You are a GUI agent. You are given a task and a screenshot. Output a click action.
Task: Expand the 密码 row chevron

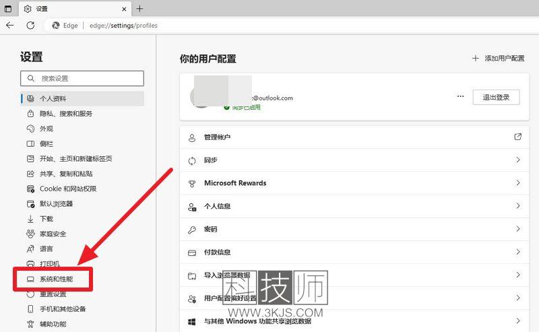(517, 229)
